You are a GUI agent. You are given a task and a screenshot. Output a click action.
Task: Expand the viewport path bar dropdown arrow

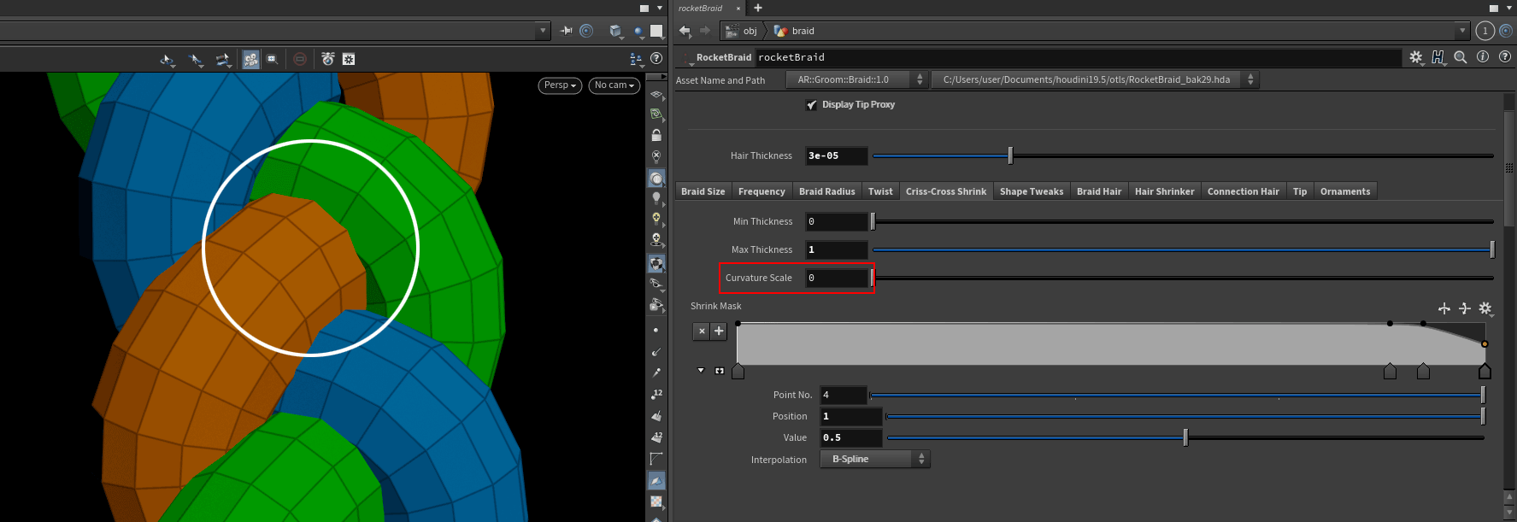pyautogui.click(x=543, y=31)
